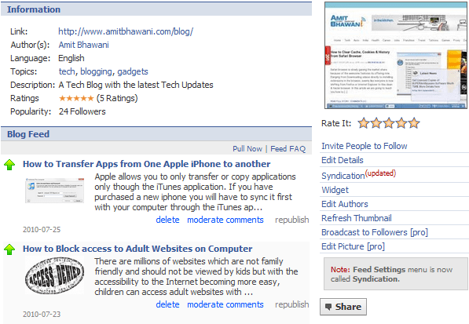The width and height of the screenshot is (469, 324).
Task: Open the amitbhawani.com blog link
Action: tap(126, 31)
